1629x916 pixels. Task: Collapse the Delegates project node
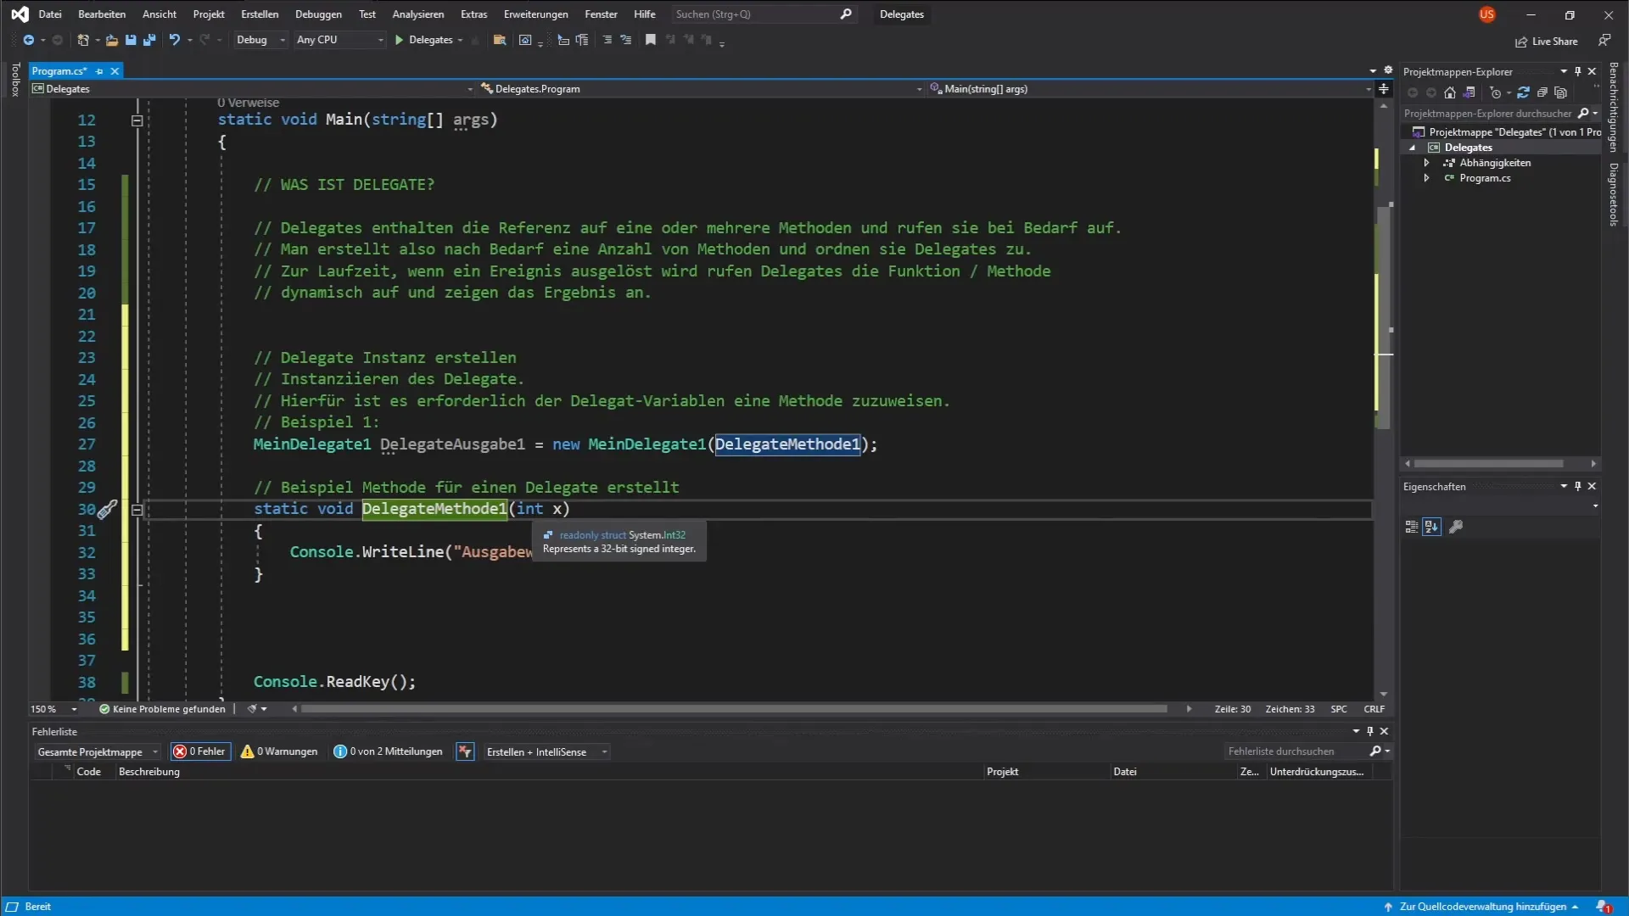pyautogui.click(x=1413, y=148)
